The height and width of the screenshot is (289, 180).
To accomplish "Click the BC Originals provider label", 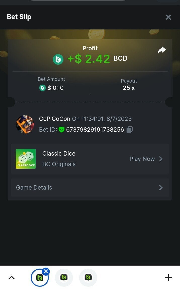I will (x=59, y=164).
